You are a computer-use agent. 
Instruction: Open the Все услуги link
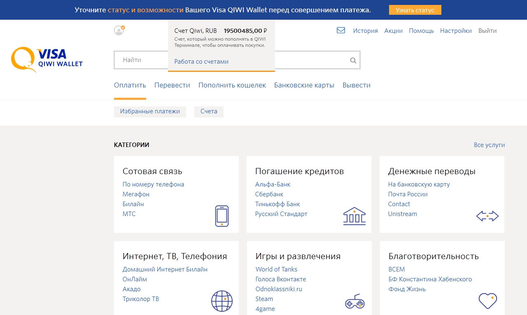489,145
